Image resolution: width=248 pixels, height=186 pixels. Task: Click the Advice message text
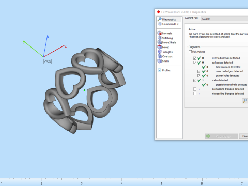coord(219,35)
